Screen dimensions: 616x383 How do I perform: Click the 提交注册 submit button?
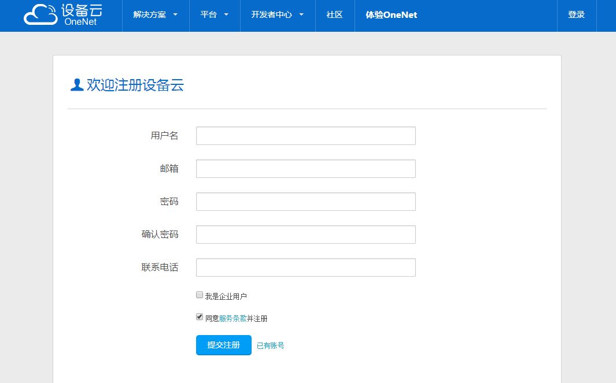(223, 345)
